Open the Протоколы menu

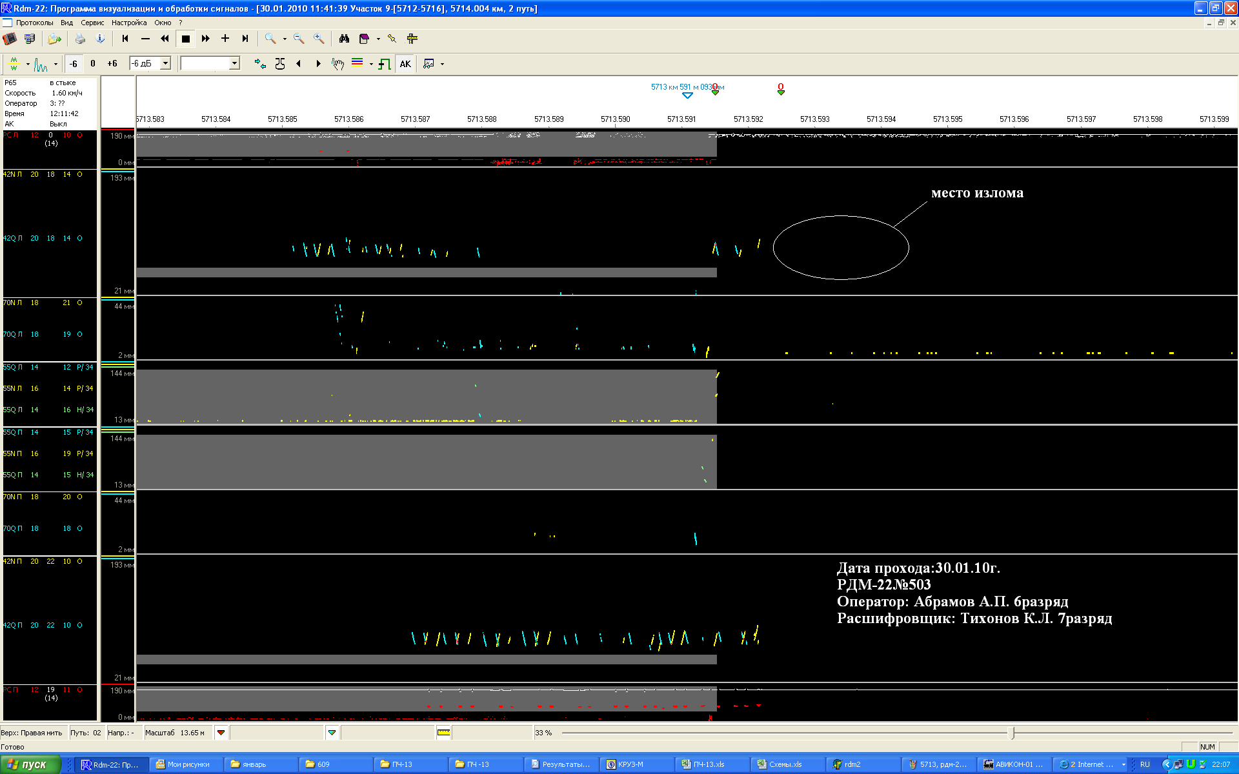tap(34, 23)
